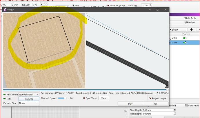Click the target circle icon beside Select
The height and width of the screenshot is (118, 200).
(192, 30)
